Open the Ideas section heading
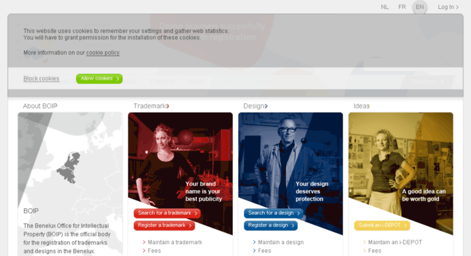Screen dimensions: 471x256 point(361,106)
